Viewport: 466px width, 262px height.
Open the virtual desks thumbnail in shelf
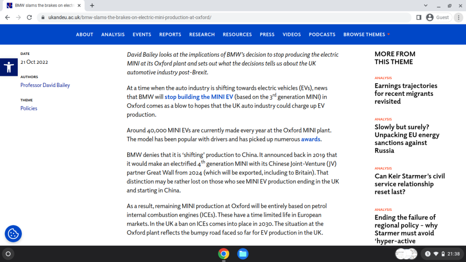click(x=406, y=254)
